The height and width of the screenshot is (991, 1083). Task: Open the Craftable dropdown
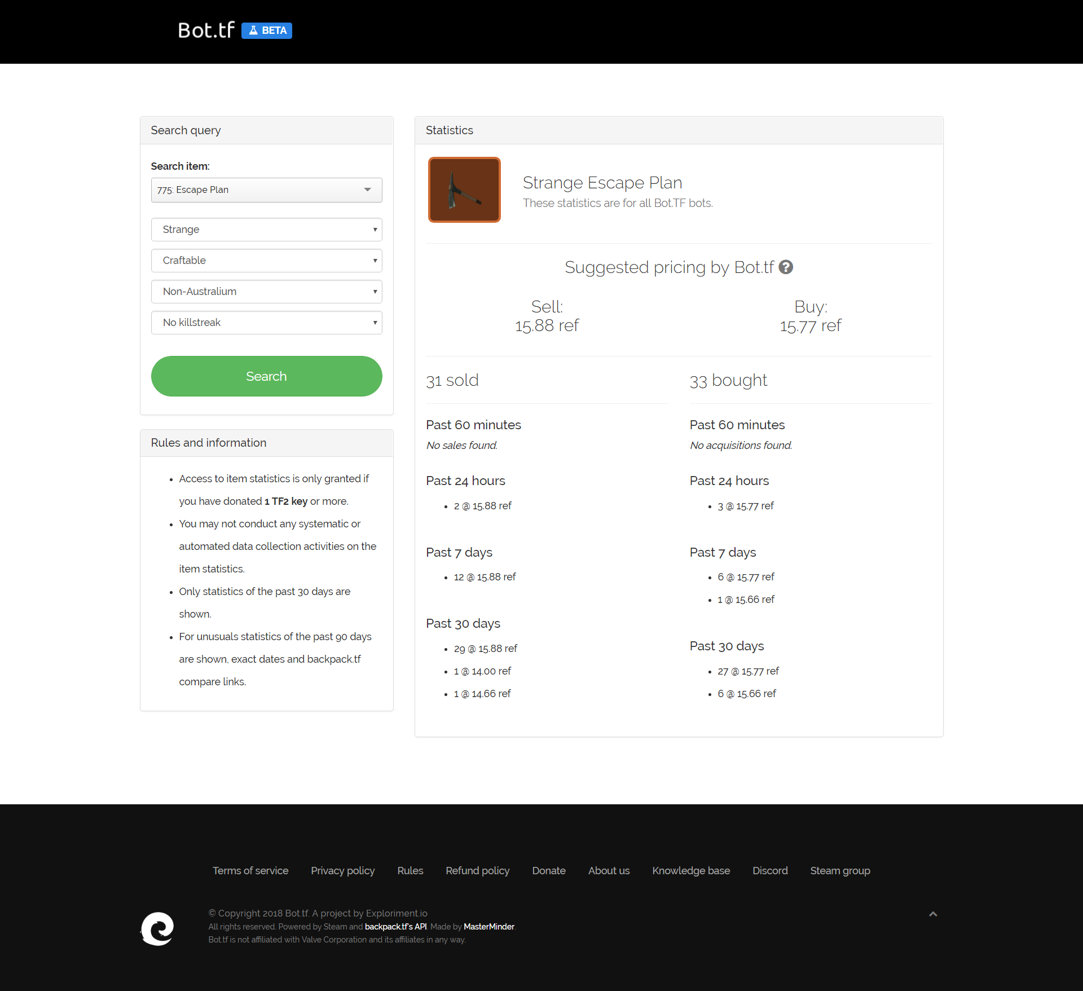point(266,261)
